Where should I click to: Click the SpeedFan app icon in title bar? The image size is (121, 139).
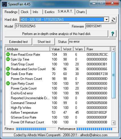5,4
